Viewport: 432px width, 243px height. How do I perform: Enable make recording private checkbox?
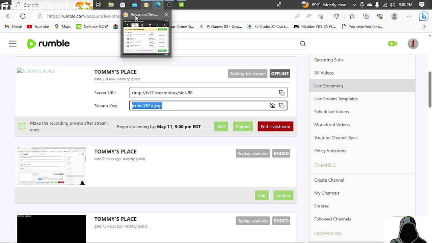pos(22,126)
